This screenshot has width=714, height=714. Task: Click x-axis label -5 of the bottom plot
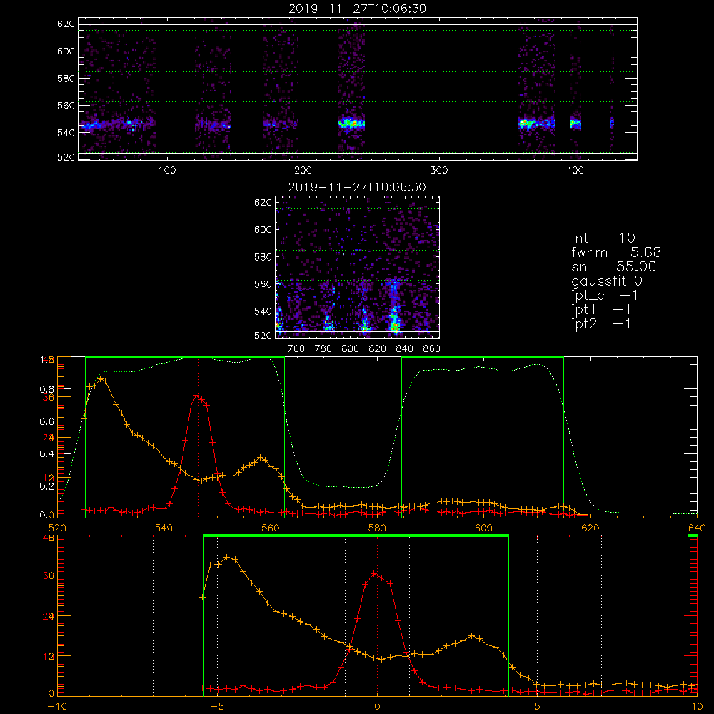point(218,706)
